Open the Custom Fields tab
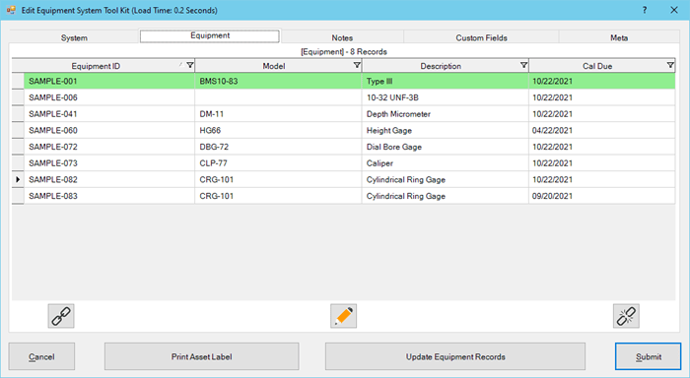Screen dimensions: 690x378 (x=481, y=37)
